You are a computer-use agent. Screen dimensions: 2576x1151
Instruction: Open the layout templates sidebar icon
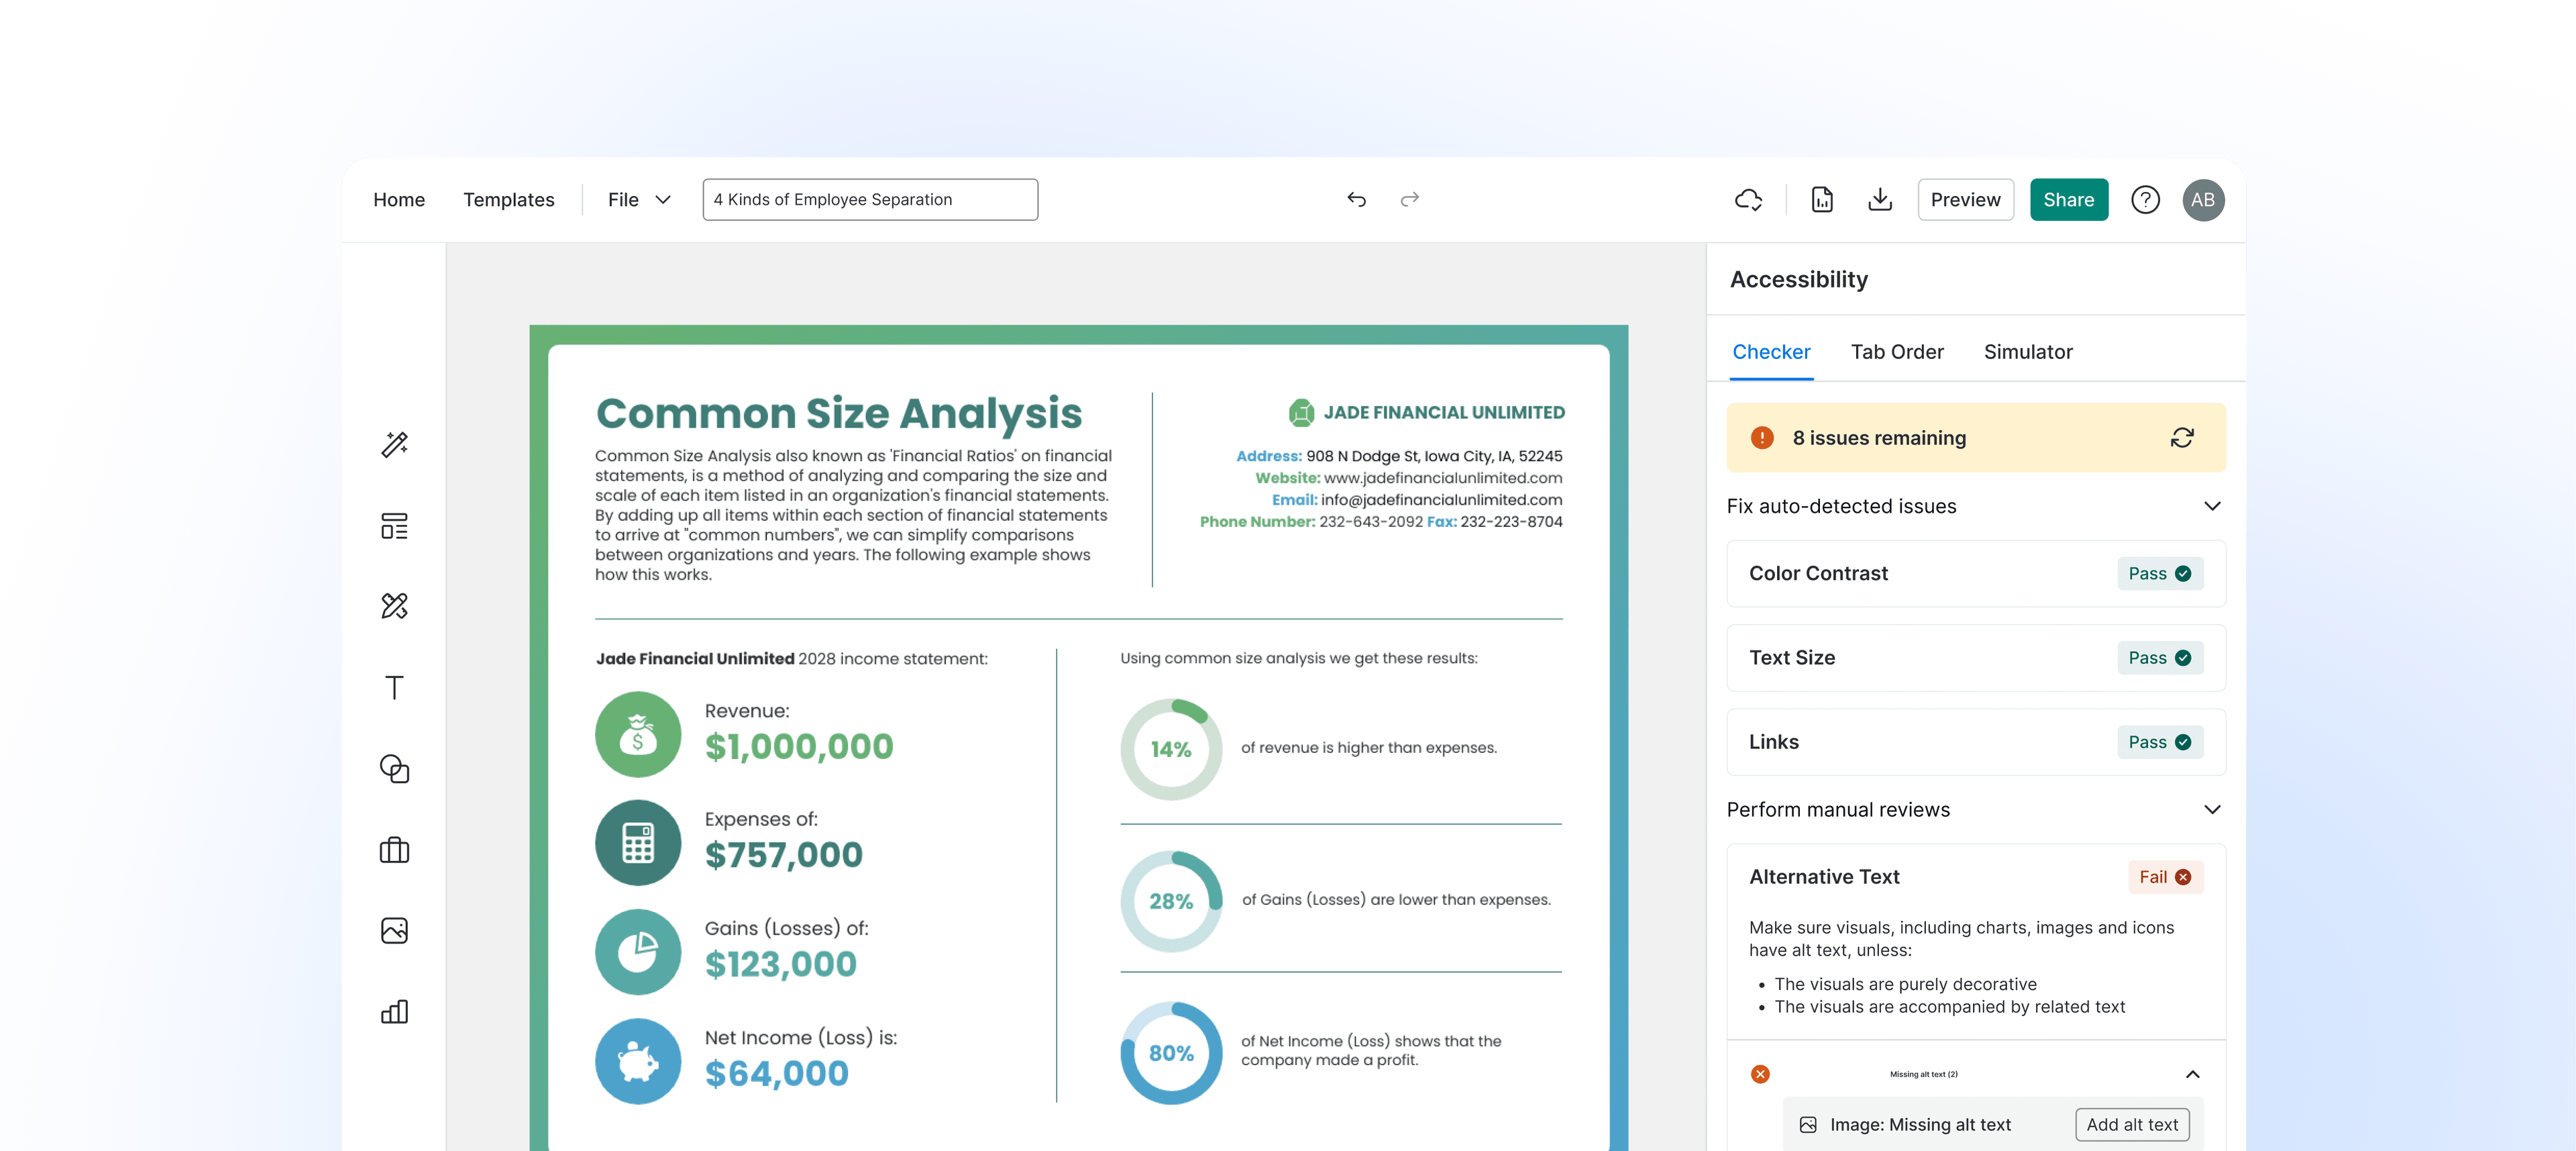394,526
